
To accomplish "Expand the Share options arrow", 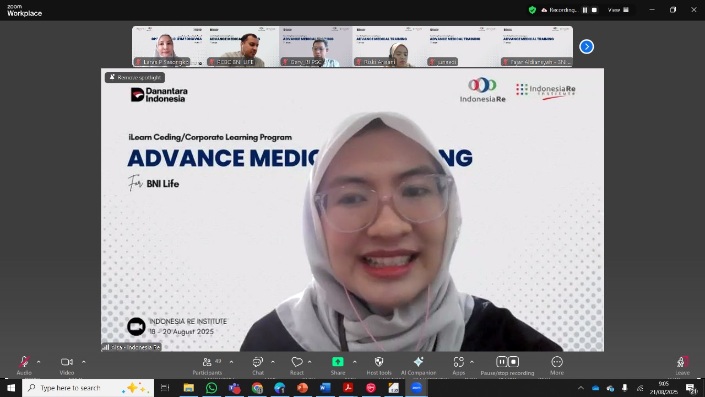I will point(355,362).
